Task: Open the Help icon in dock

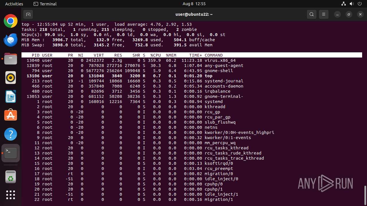Action: pyautogui.click(x=11, y=134)
